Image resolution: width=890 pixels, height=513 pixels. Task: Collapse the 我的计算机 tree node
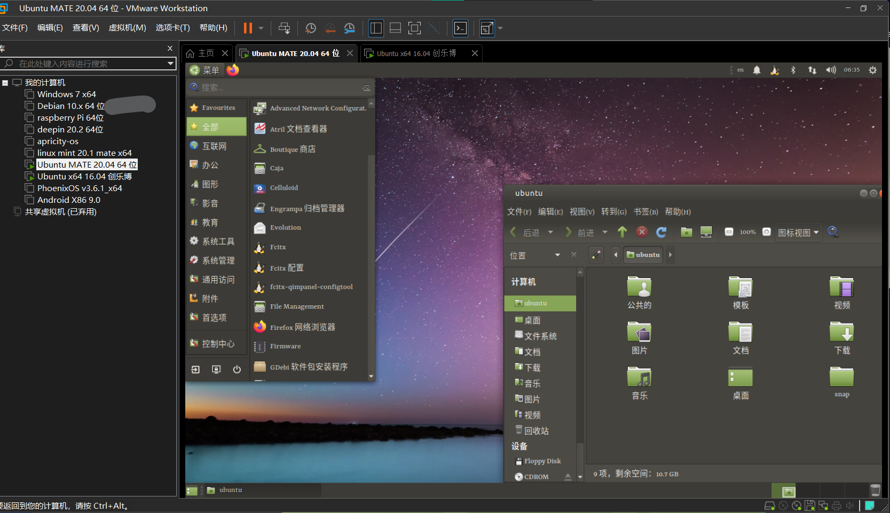[x=5, y=83]
